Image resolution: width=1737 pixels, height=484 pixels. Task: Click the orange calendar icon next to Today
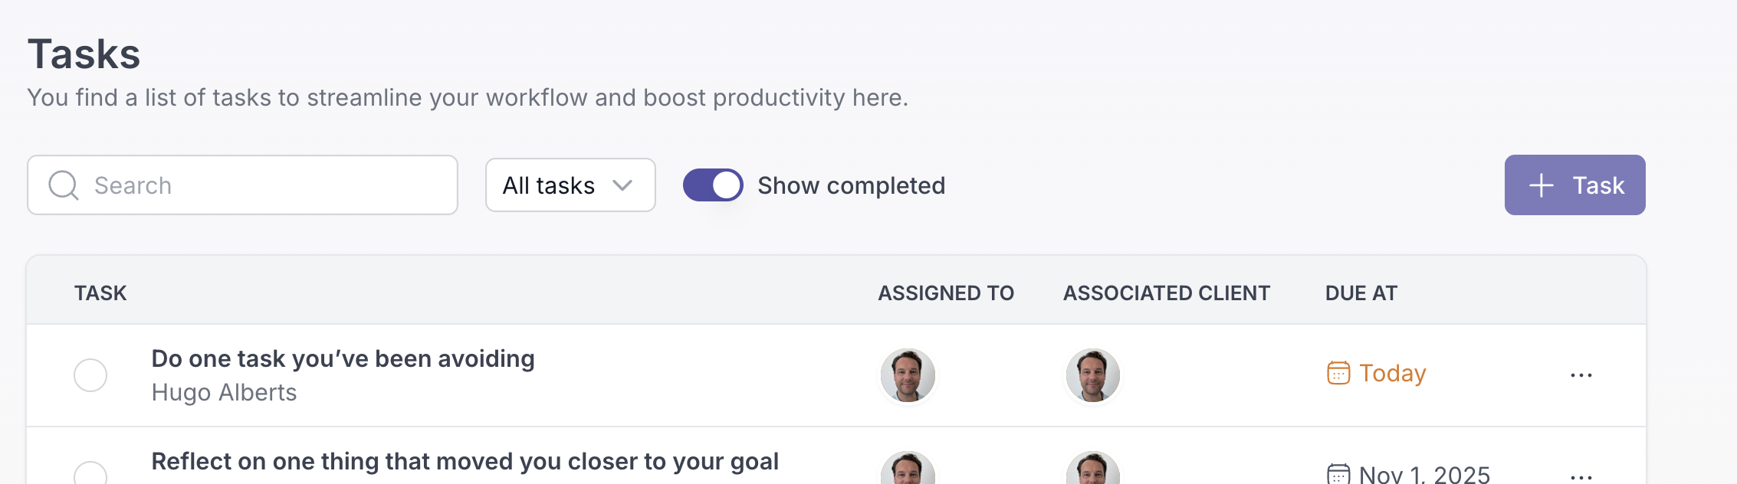pyautogui.click(x=1338, y=373)
